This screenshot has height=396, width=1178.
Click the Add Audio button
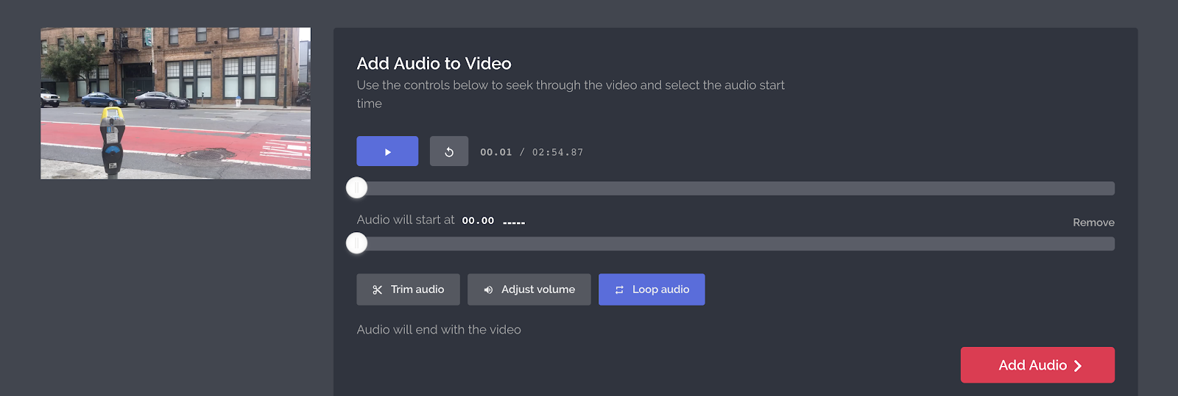[1037, 365]
